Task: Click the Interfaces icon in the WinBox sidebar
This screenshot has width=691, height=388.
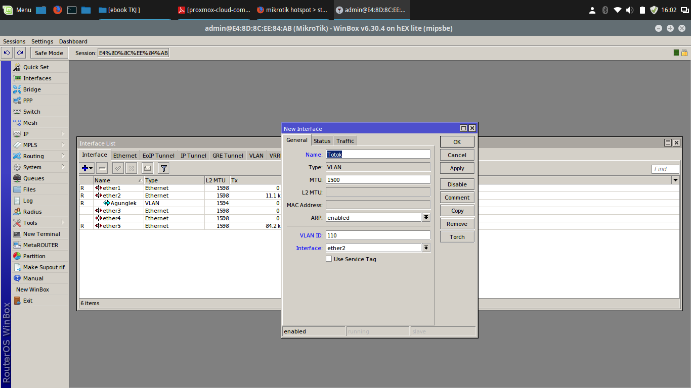Action: click(x=17, y=78)
